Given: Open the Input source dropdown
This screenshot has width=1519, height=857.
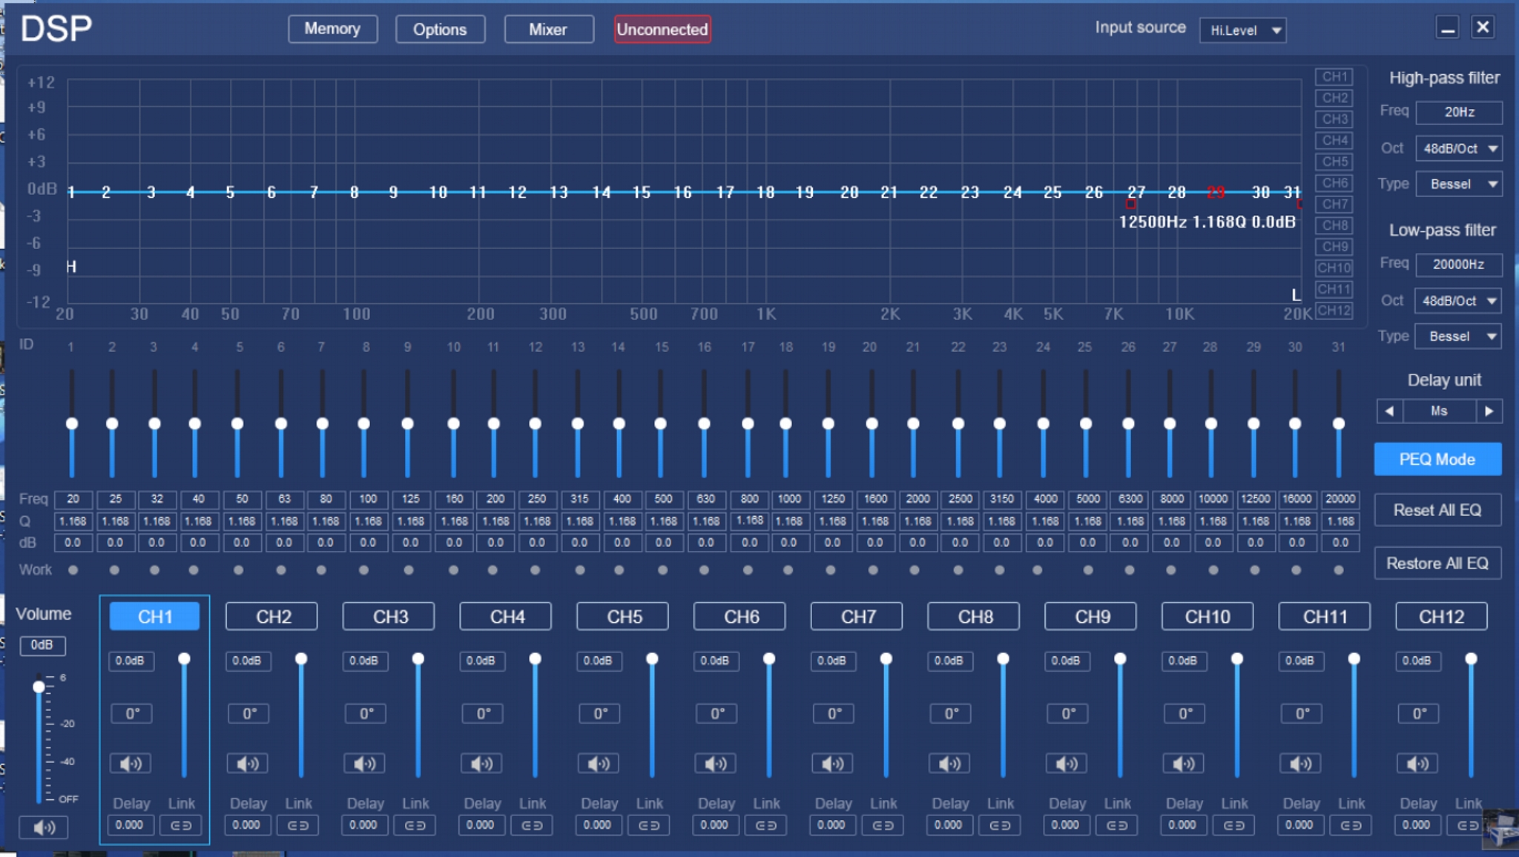Looking at the screenshot, I should 1243,30.
